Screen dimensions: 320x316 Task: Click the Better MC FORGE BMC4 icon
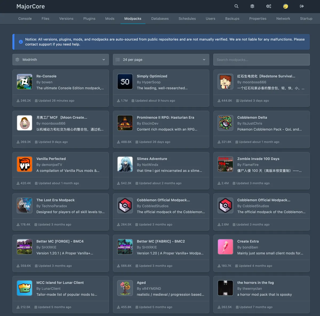pyautogui.click(x=25, y=247)
